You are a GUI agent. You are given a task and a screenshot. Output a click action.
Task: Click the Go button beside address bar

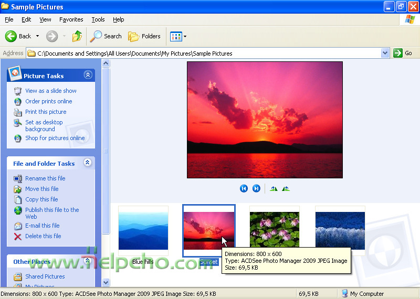pos(403,53)
